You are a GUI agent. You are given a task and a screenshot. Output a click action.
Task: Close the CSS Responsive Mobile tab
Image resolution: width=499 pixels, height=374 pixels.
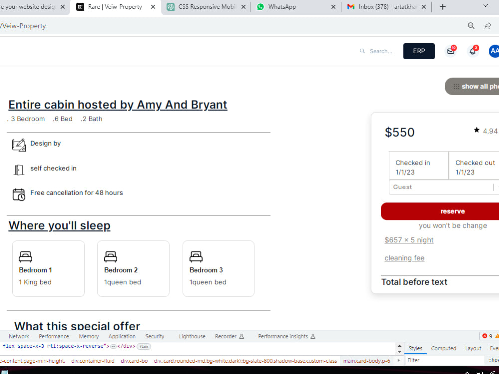[x=243, y=7]
